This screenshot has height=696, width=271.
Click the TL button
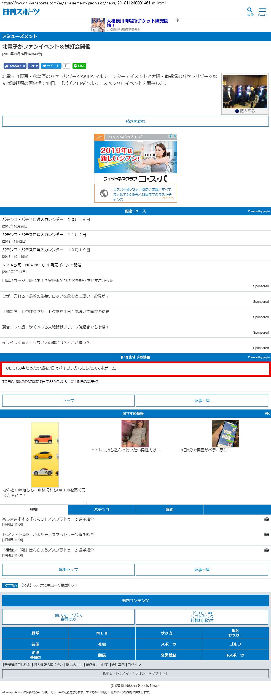pyautogui.click(x=66, y=66)
